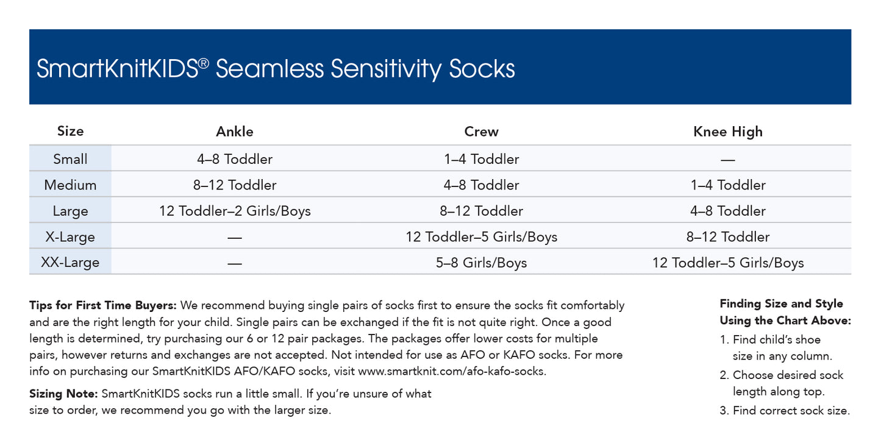
Task: Select the Large size row label
Action: click(x=70, y=211)
